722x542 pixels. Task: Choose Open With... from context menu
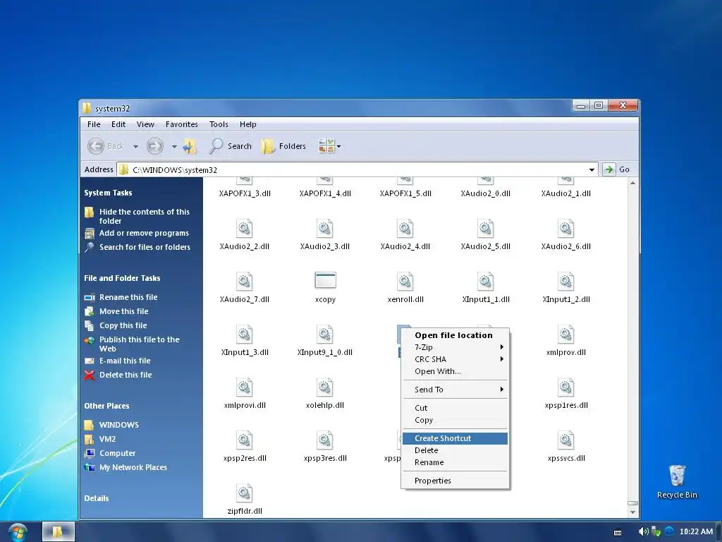click(x=455, y=371)
